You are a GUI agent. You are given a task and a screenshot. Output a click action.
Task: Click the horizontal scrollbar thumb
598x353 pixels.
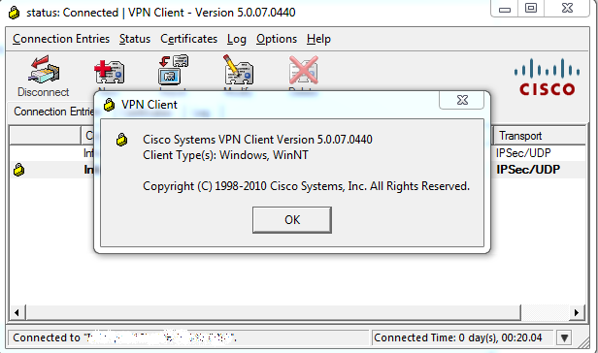pyautogui.click(x=273, y=312)
